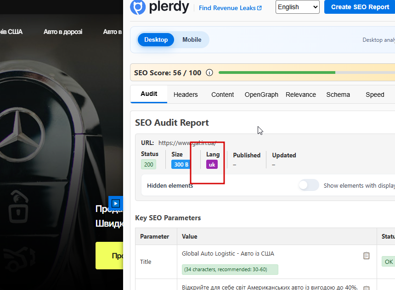The width and height of the screenshot is (395, 290).
Task: Switch to the Headers tab
Action: point(186,95)
